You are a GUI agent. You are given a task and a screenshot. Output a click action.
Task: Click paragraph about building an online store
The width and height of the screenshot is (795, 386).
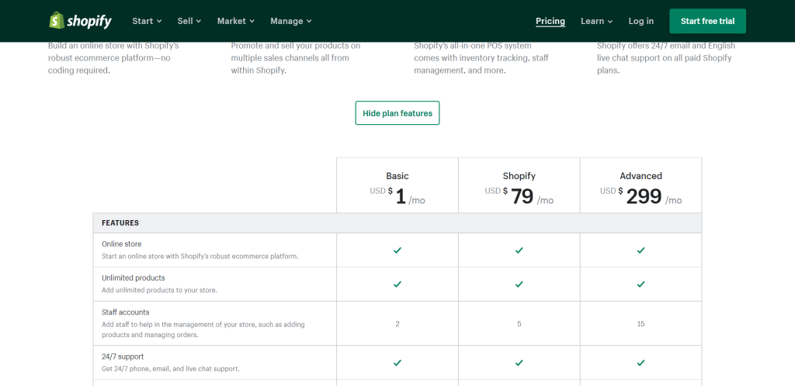tap(113, 58)
